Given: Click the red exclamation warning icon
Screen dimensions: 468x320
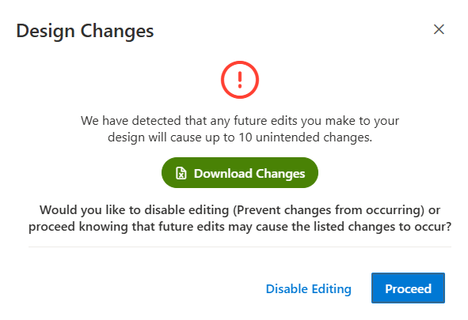Looking at the screenshot, I should pos(240,80).
